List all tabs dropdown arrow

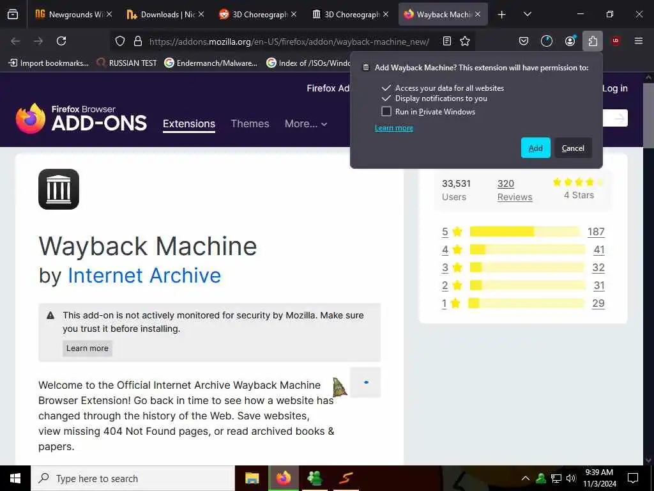coord(527,15)
